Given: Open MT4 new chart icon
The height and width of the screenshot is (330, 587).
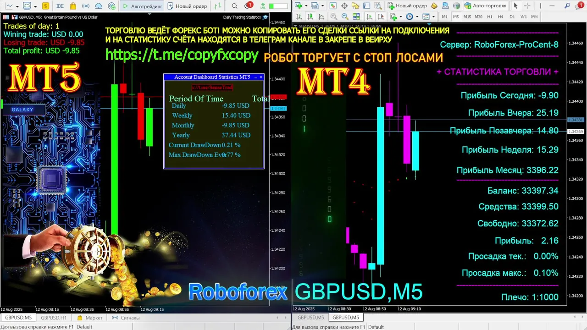Looking at the screenshot, I should (x=299, y=5).
